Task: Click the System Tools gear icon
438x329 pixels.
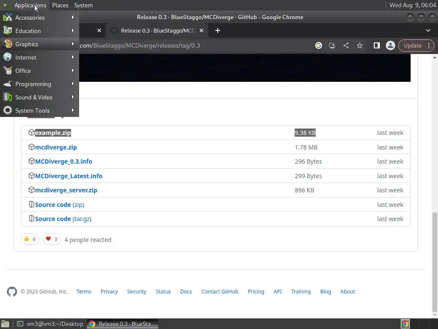Action: tap(8, 111)
